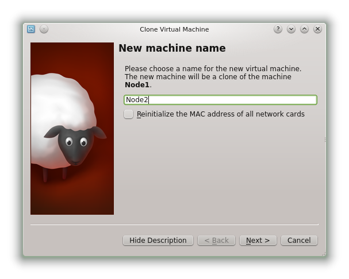This screenshot has height=279, width=349.
Task: Focus the Node2 machine name field
Action: coord(220,100)
